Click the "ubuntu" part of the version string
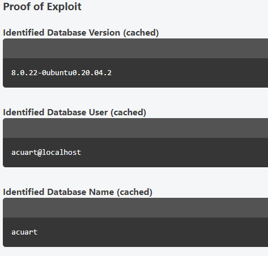The width and height of the screenshot is (268, 256). pyautogui.click(x=59, y=73)
